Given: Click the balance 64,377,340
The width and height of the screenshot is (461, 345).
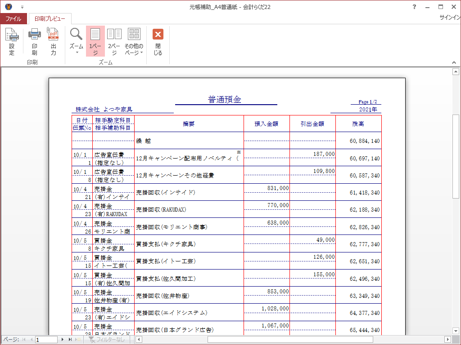Looking at the screenshot, I should 365,313.
